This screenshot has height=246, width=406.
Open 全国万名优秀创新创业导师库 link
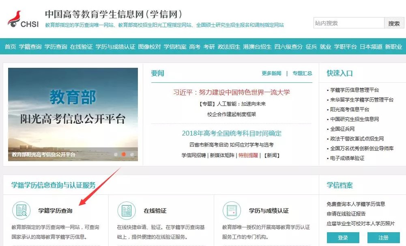(362, 149)
